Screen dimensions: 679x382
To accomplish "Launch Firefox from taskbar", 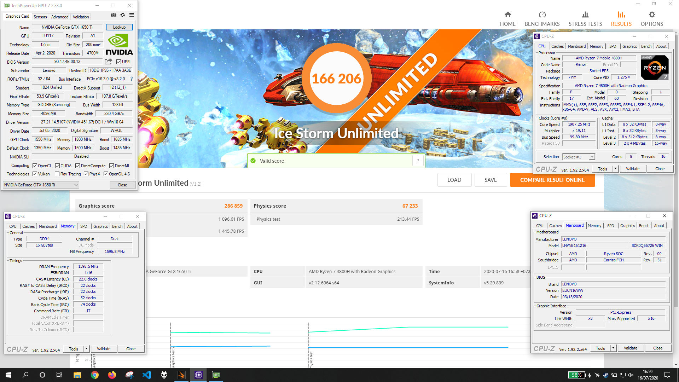I will (x=112, y=375).
